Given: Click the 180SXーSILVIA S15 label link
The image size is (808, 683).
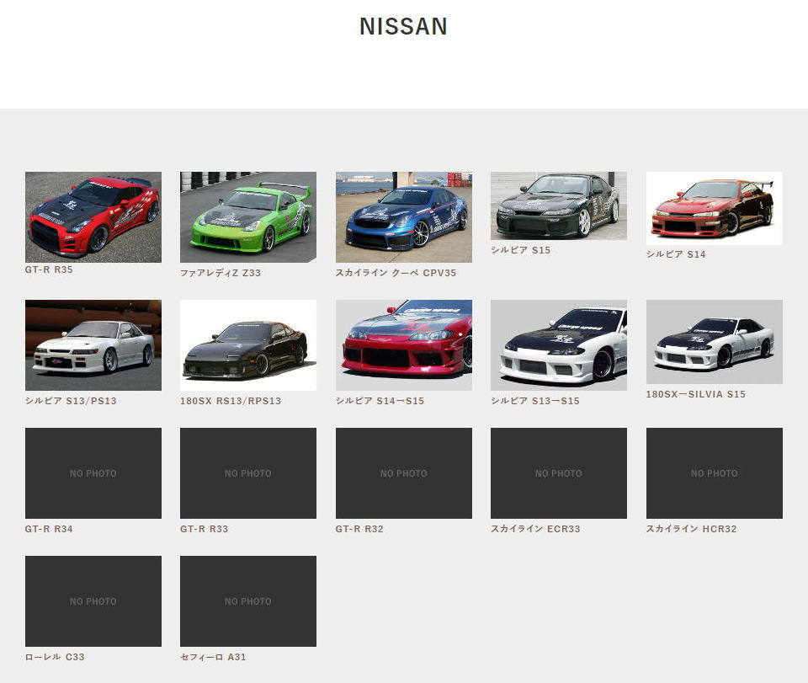Looking at the screenshot, I should click(x=695, y=394).
